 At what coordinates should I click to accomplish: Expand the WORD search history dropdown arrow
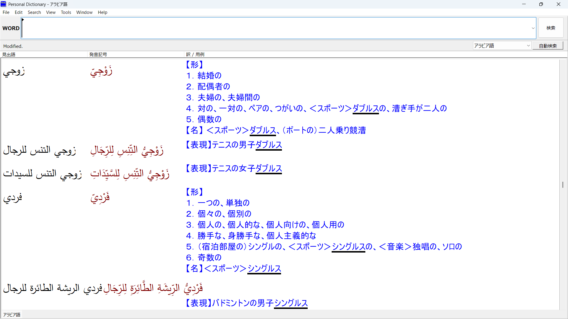click(533, 28)
